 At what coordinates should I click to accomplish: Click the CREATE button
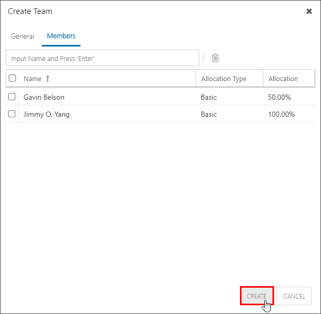[257, 296]
